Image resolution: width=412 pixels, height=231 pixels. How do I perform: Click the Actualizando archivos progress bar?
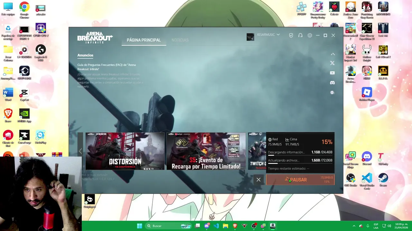300,163
